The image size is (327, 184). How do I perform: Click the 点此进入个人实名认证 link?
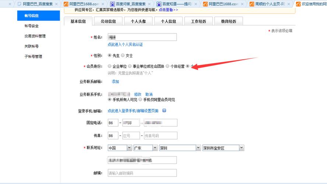(125, 45)
